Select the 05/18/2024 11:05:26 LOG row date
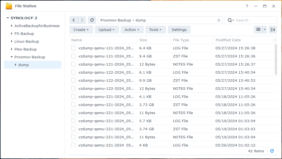Image resolution: width=282 pixels, height=159 pixels. (x=235, y=97)
